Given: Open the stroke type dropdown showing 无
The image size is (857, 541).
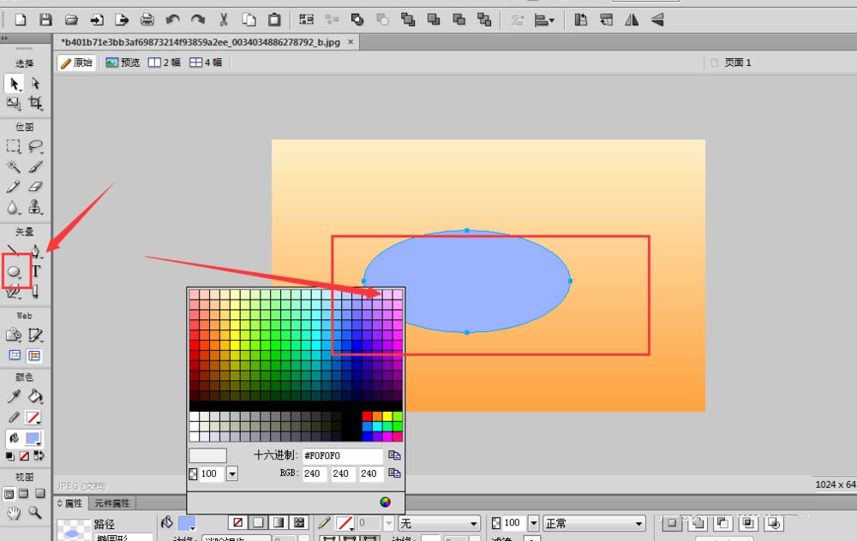Looking at the screenshot, I should click(x=440, y=524).
